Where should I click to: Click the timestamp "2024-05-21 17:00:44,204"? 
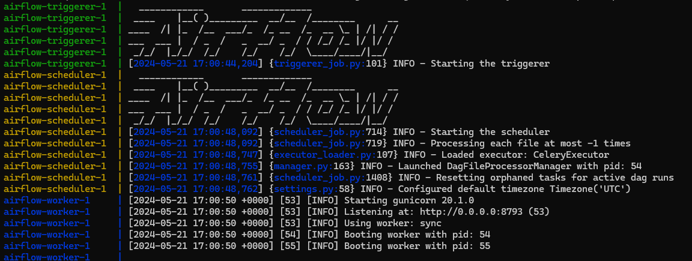tap(195, 64)
